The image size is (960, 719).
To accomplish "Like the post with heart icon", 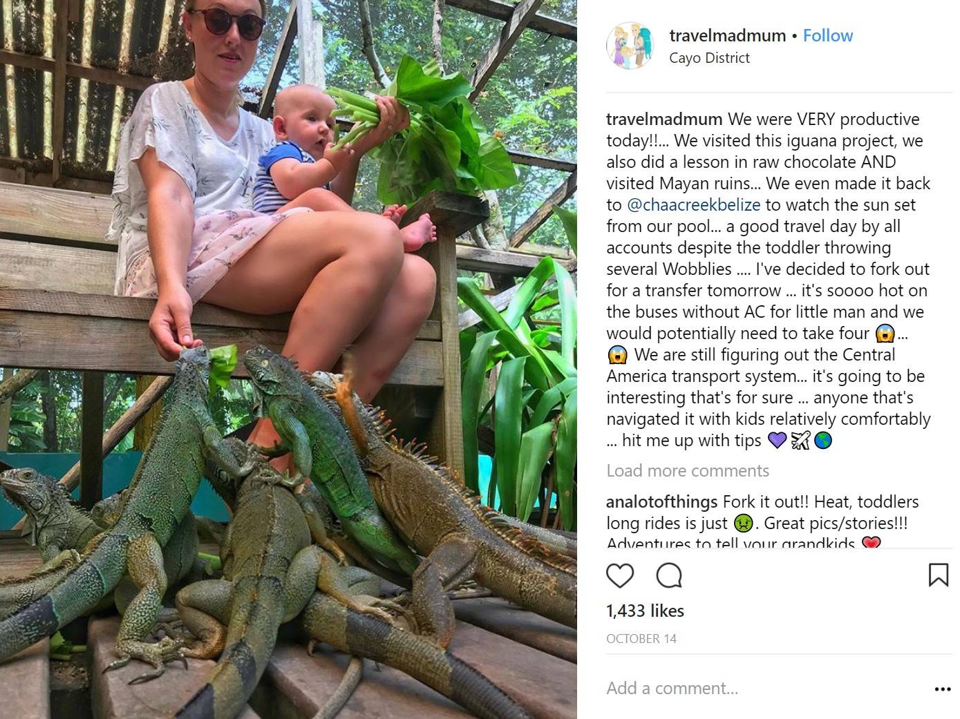I will pyautogui.click(x=620, y=575).
